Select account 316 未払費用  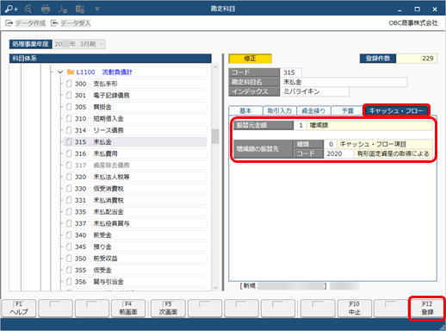click(x=135, y=153)
